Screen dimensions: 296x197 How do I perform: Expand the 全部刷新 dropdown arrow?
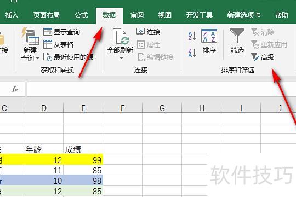click(121, 58)
